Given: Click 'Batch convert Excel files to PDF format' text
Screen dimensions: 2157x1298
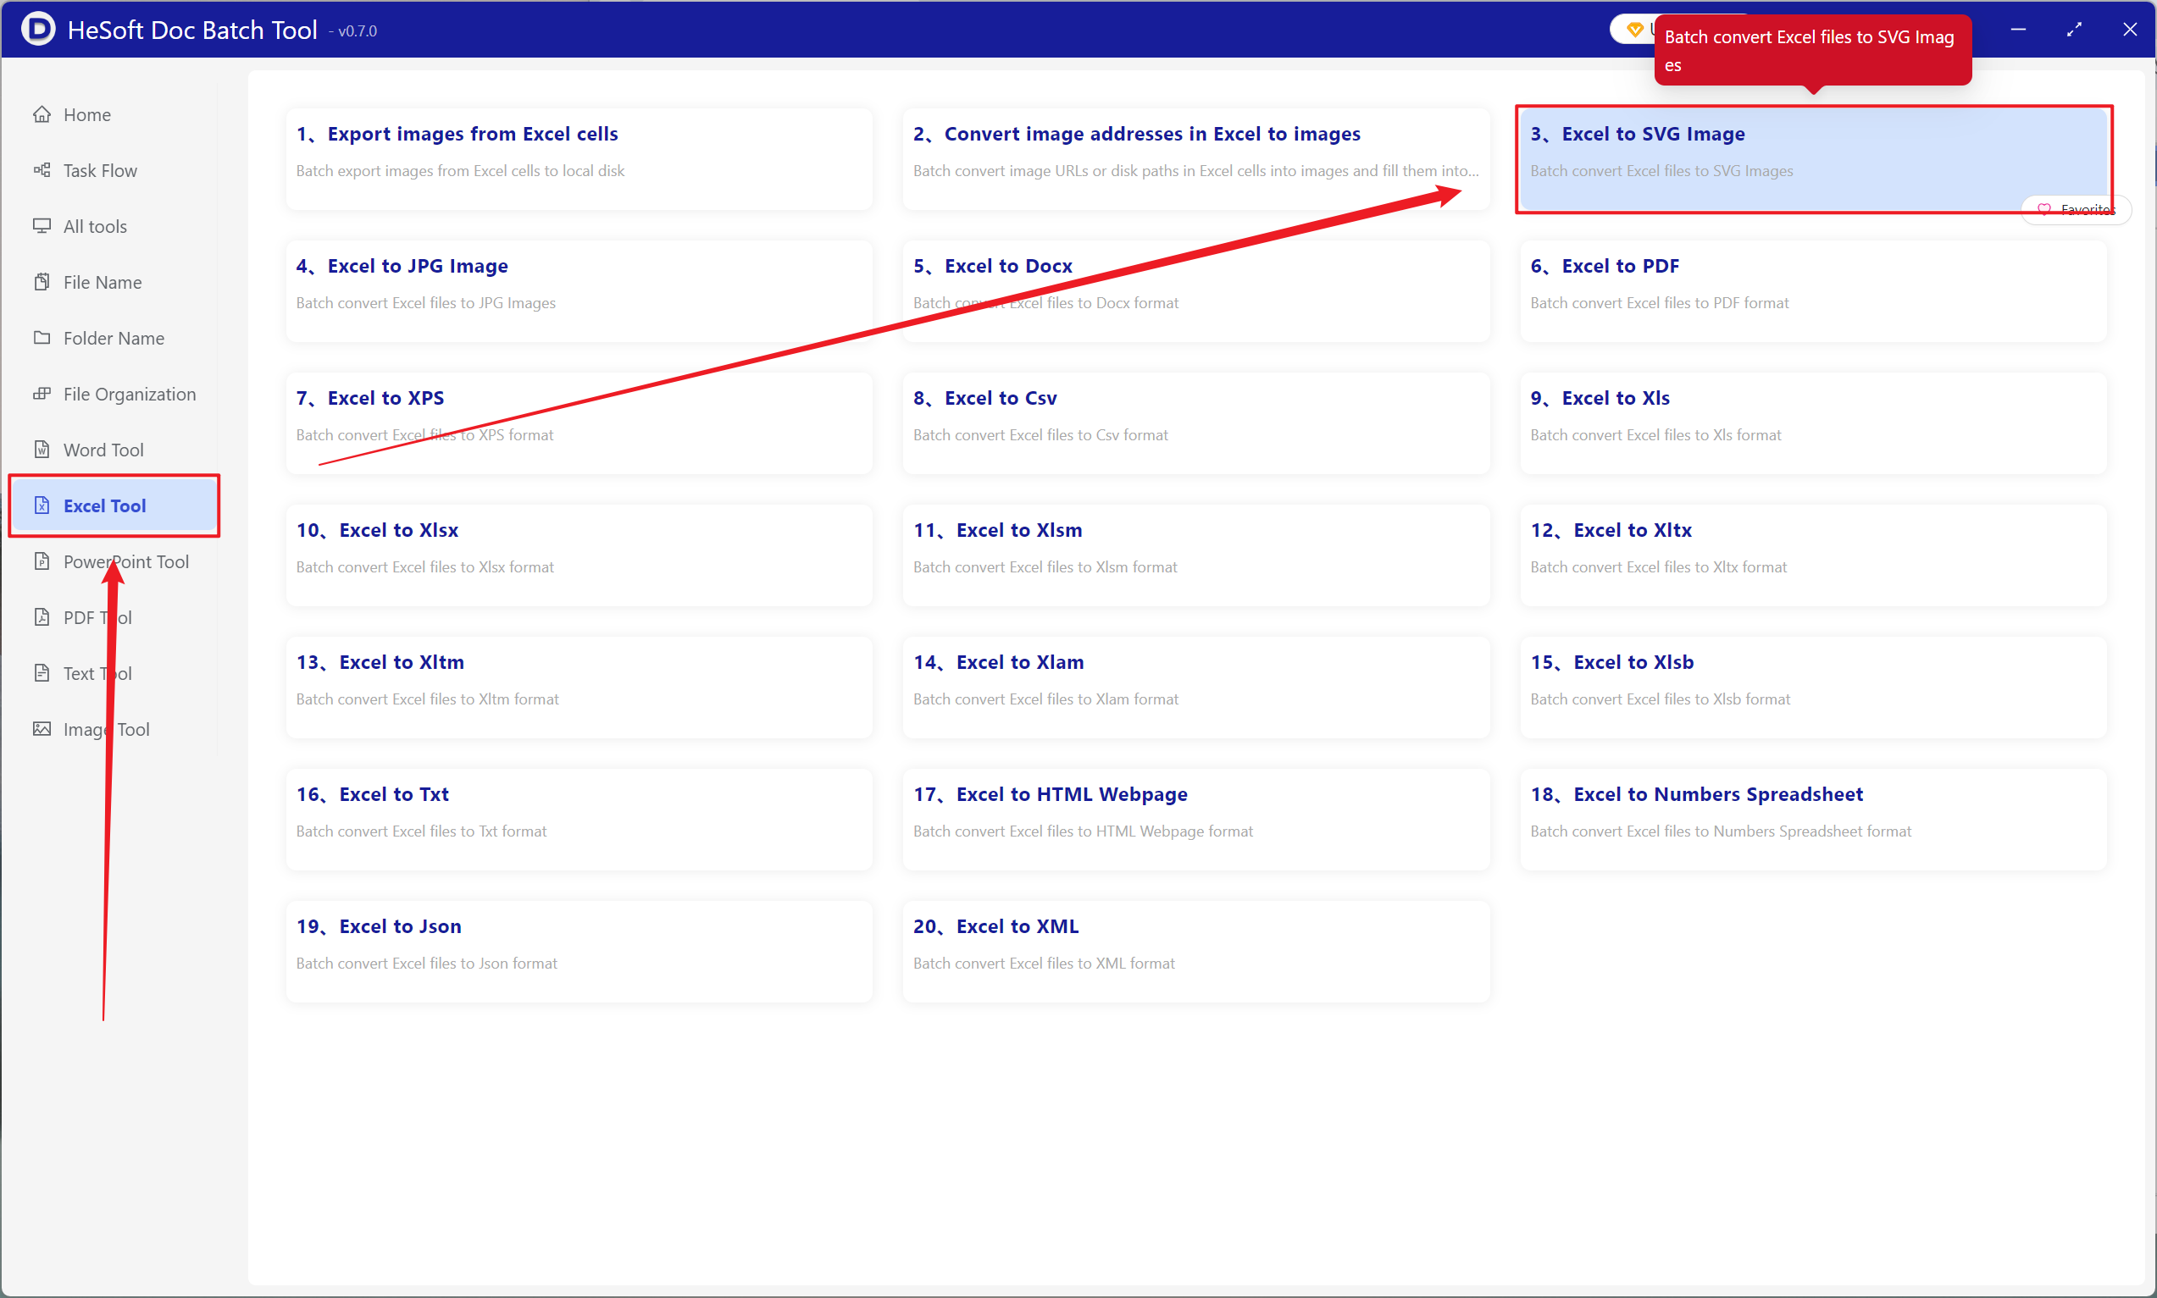Looking at the screenshot, I should click(x=1659, y=302).
